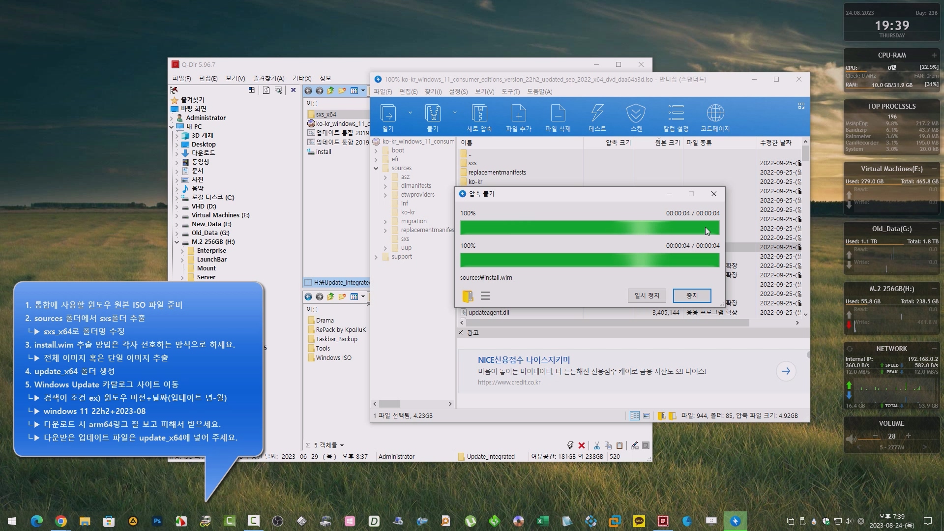Close the Q-Dir tree panel with X icon
The height and width of the screenshot is (531, 944).
[x=294, y=90]
